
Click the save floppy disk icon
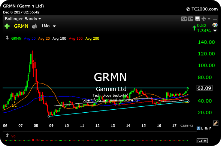(197, 19)
